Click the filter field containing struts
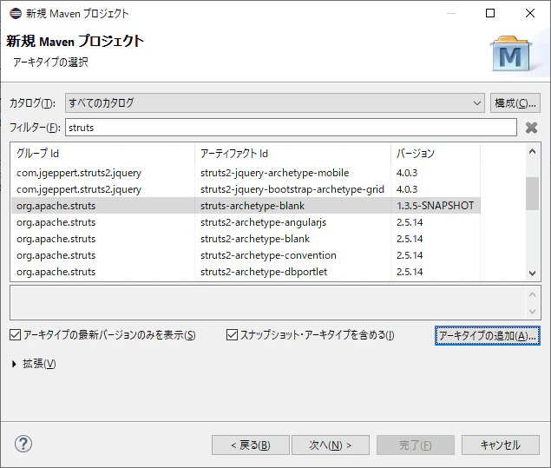Image resolution: width=551 pixels, height=468 pixels. click(x=291, y=128)
